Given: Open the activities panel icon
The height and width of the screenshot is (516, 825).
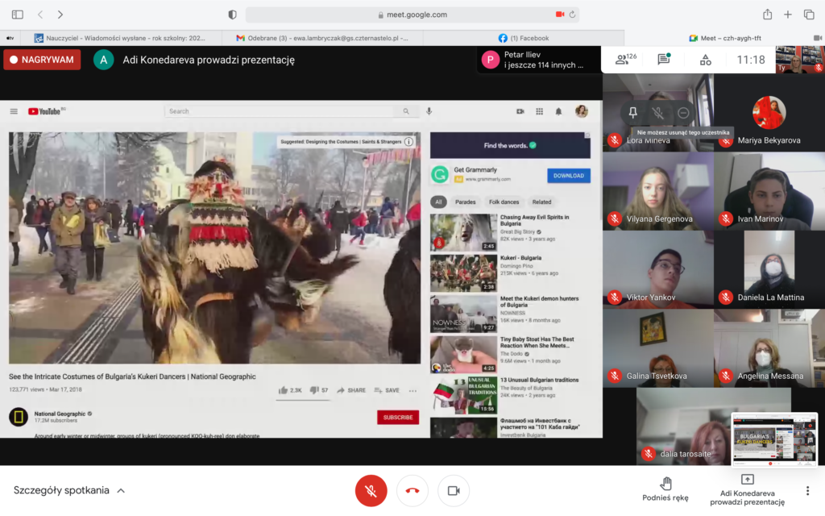Looking at the screenshot, I should tap(705, 60).
